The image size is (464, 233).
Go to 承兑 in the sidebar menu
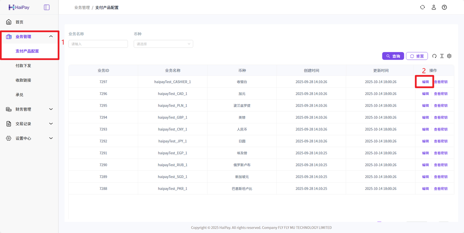tap(19, 95)
